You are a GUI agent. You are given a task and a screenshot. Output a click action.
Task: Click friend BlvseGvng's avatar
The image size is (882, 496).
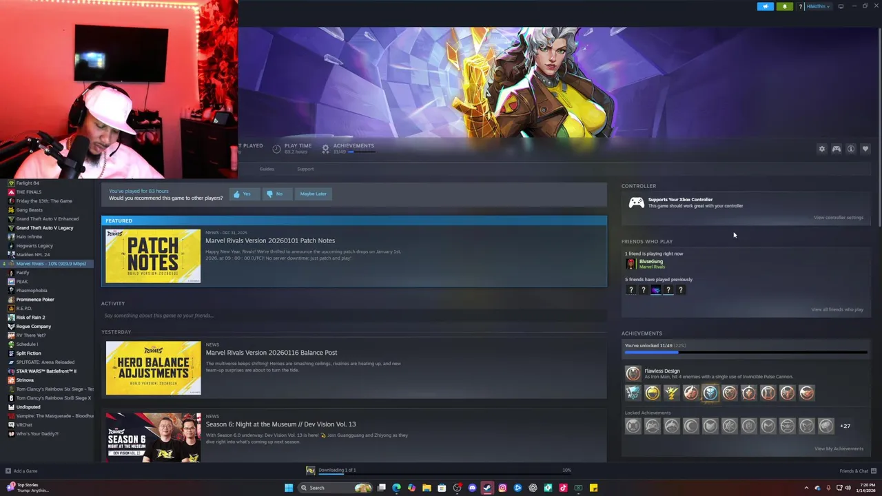[x=630, y=264]
